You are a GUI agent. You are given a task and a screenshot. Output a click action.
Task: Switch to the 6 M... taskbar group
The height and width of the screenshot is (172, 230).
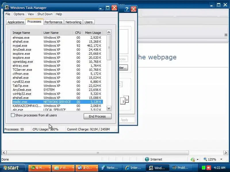39,168
